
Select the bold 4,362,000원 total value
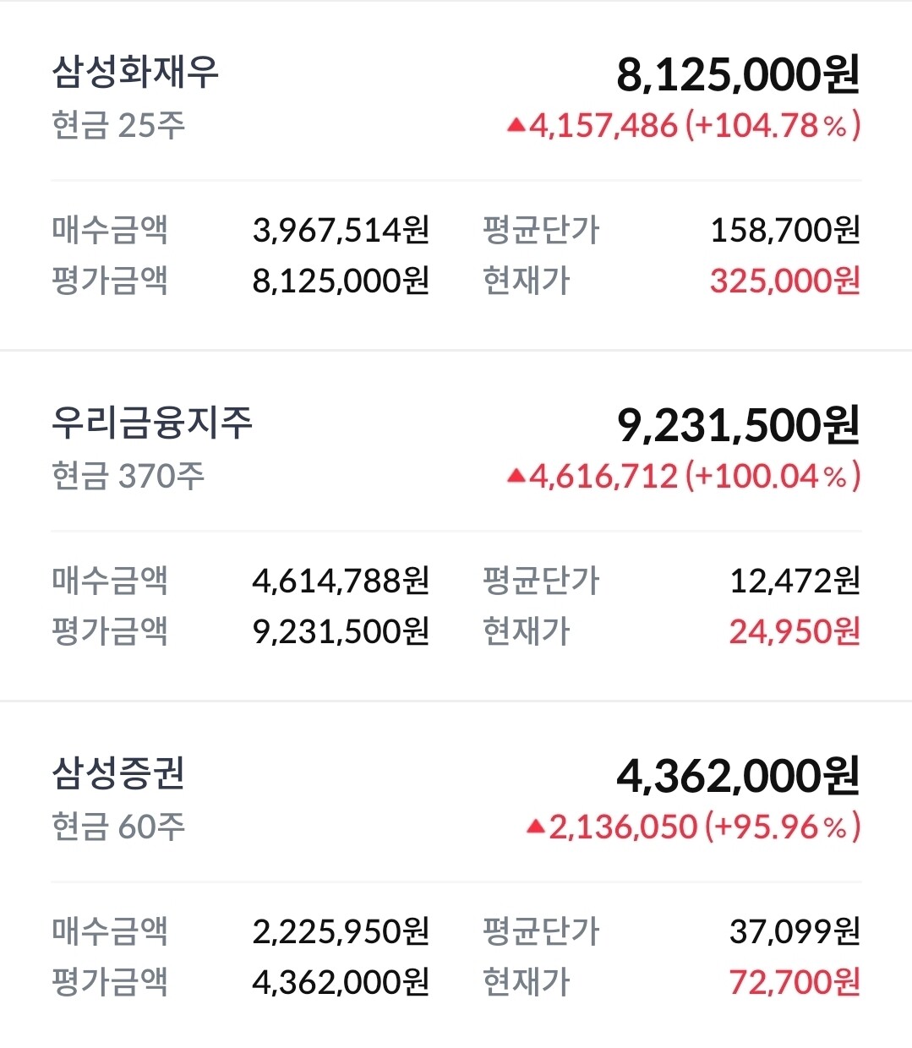tap(738, 776)
